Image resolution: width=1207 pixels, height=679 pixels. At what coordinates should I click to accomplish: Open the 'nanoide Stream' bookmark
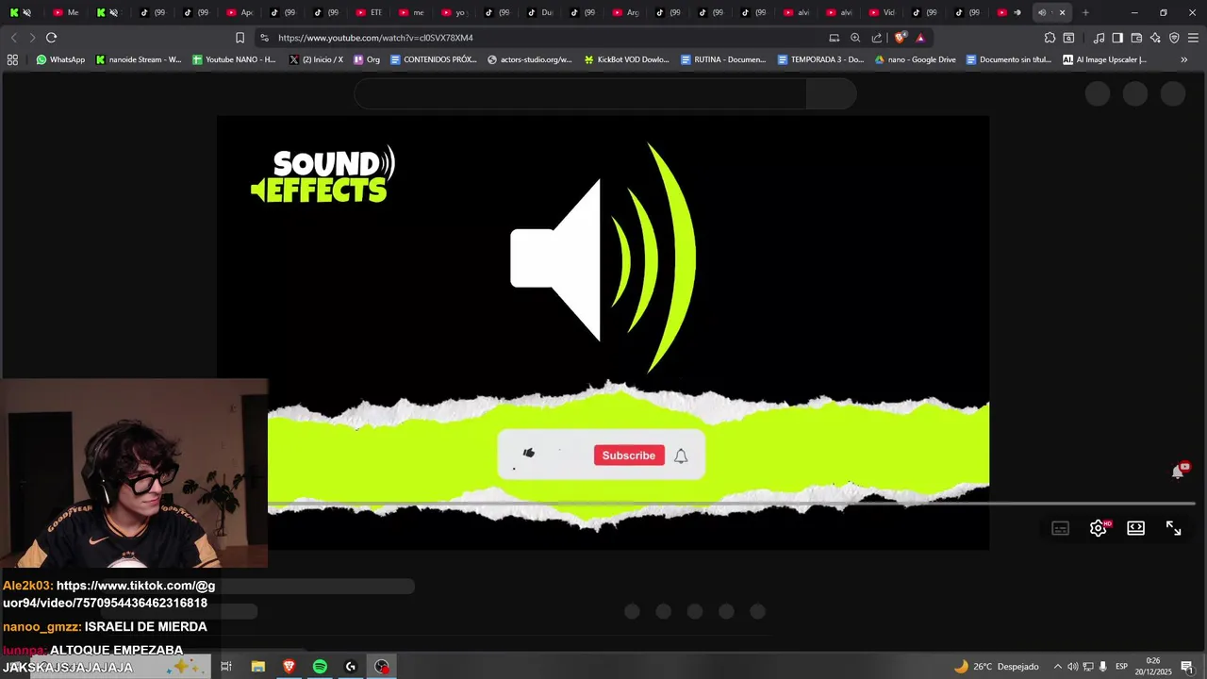click(x=139, y=59)
